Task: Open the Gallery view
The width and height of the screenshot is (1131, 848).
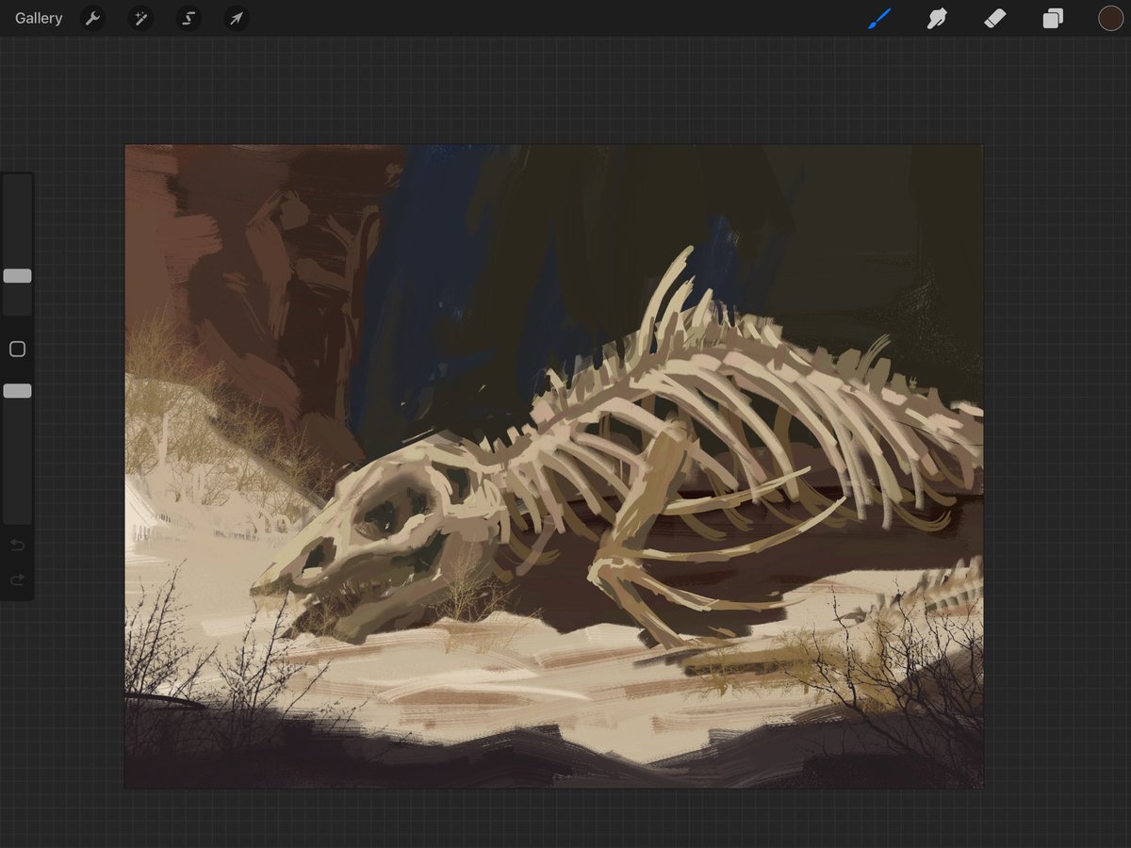Action: [39, 18]
